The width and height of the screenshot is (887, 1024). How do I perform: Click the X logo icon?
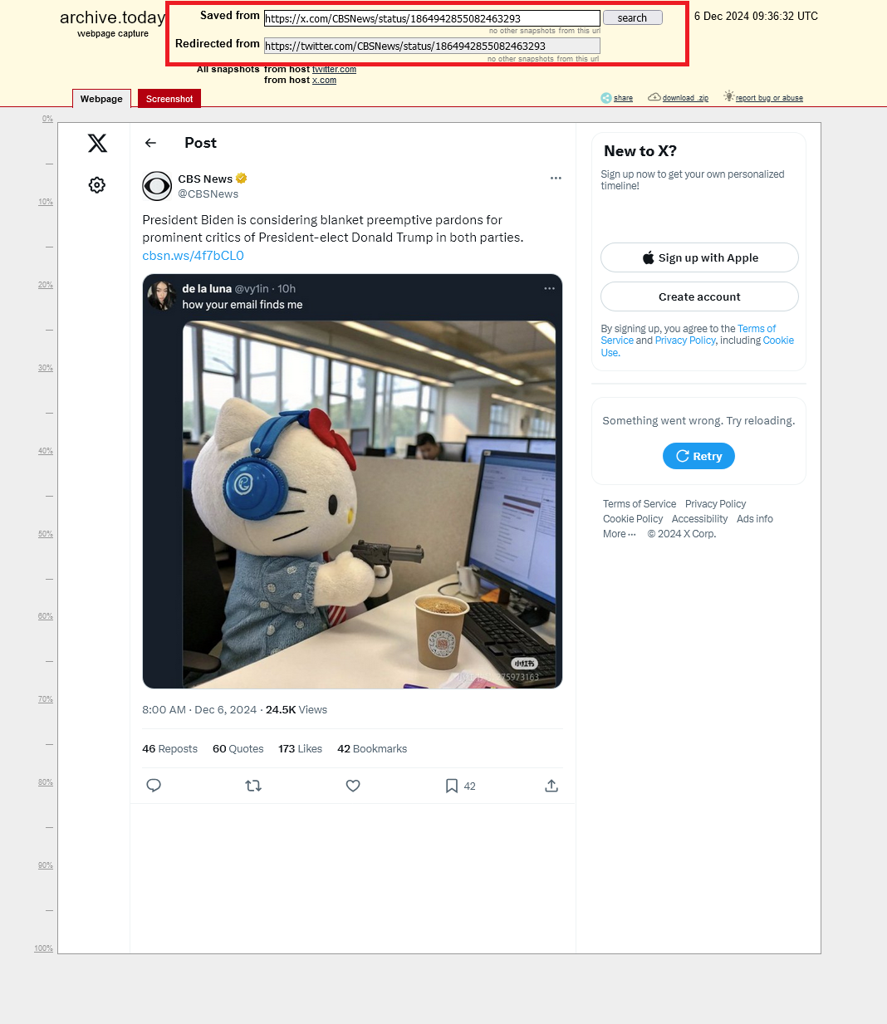97,143
